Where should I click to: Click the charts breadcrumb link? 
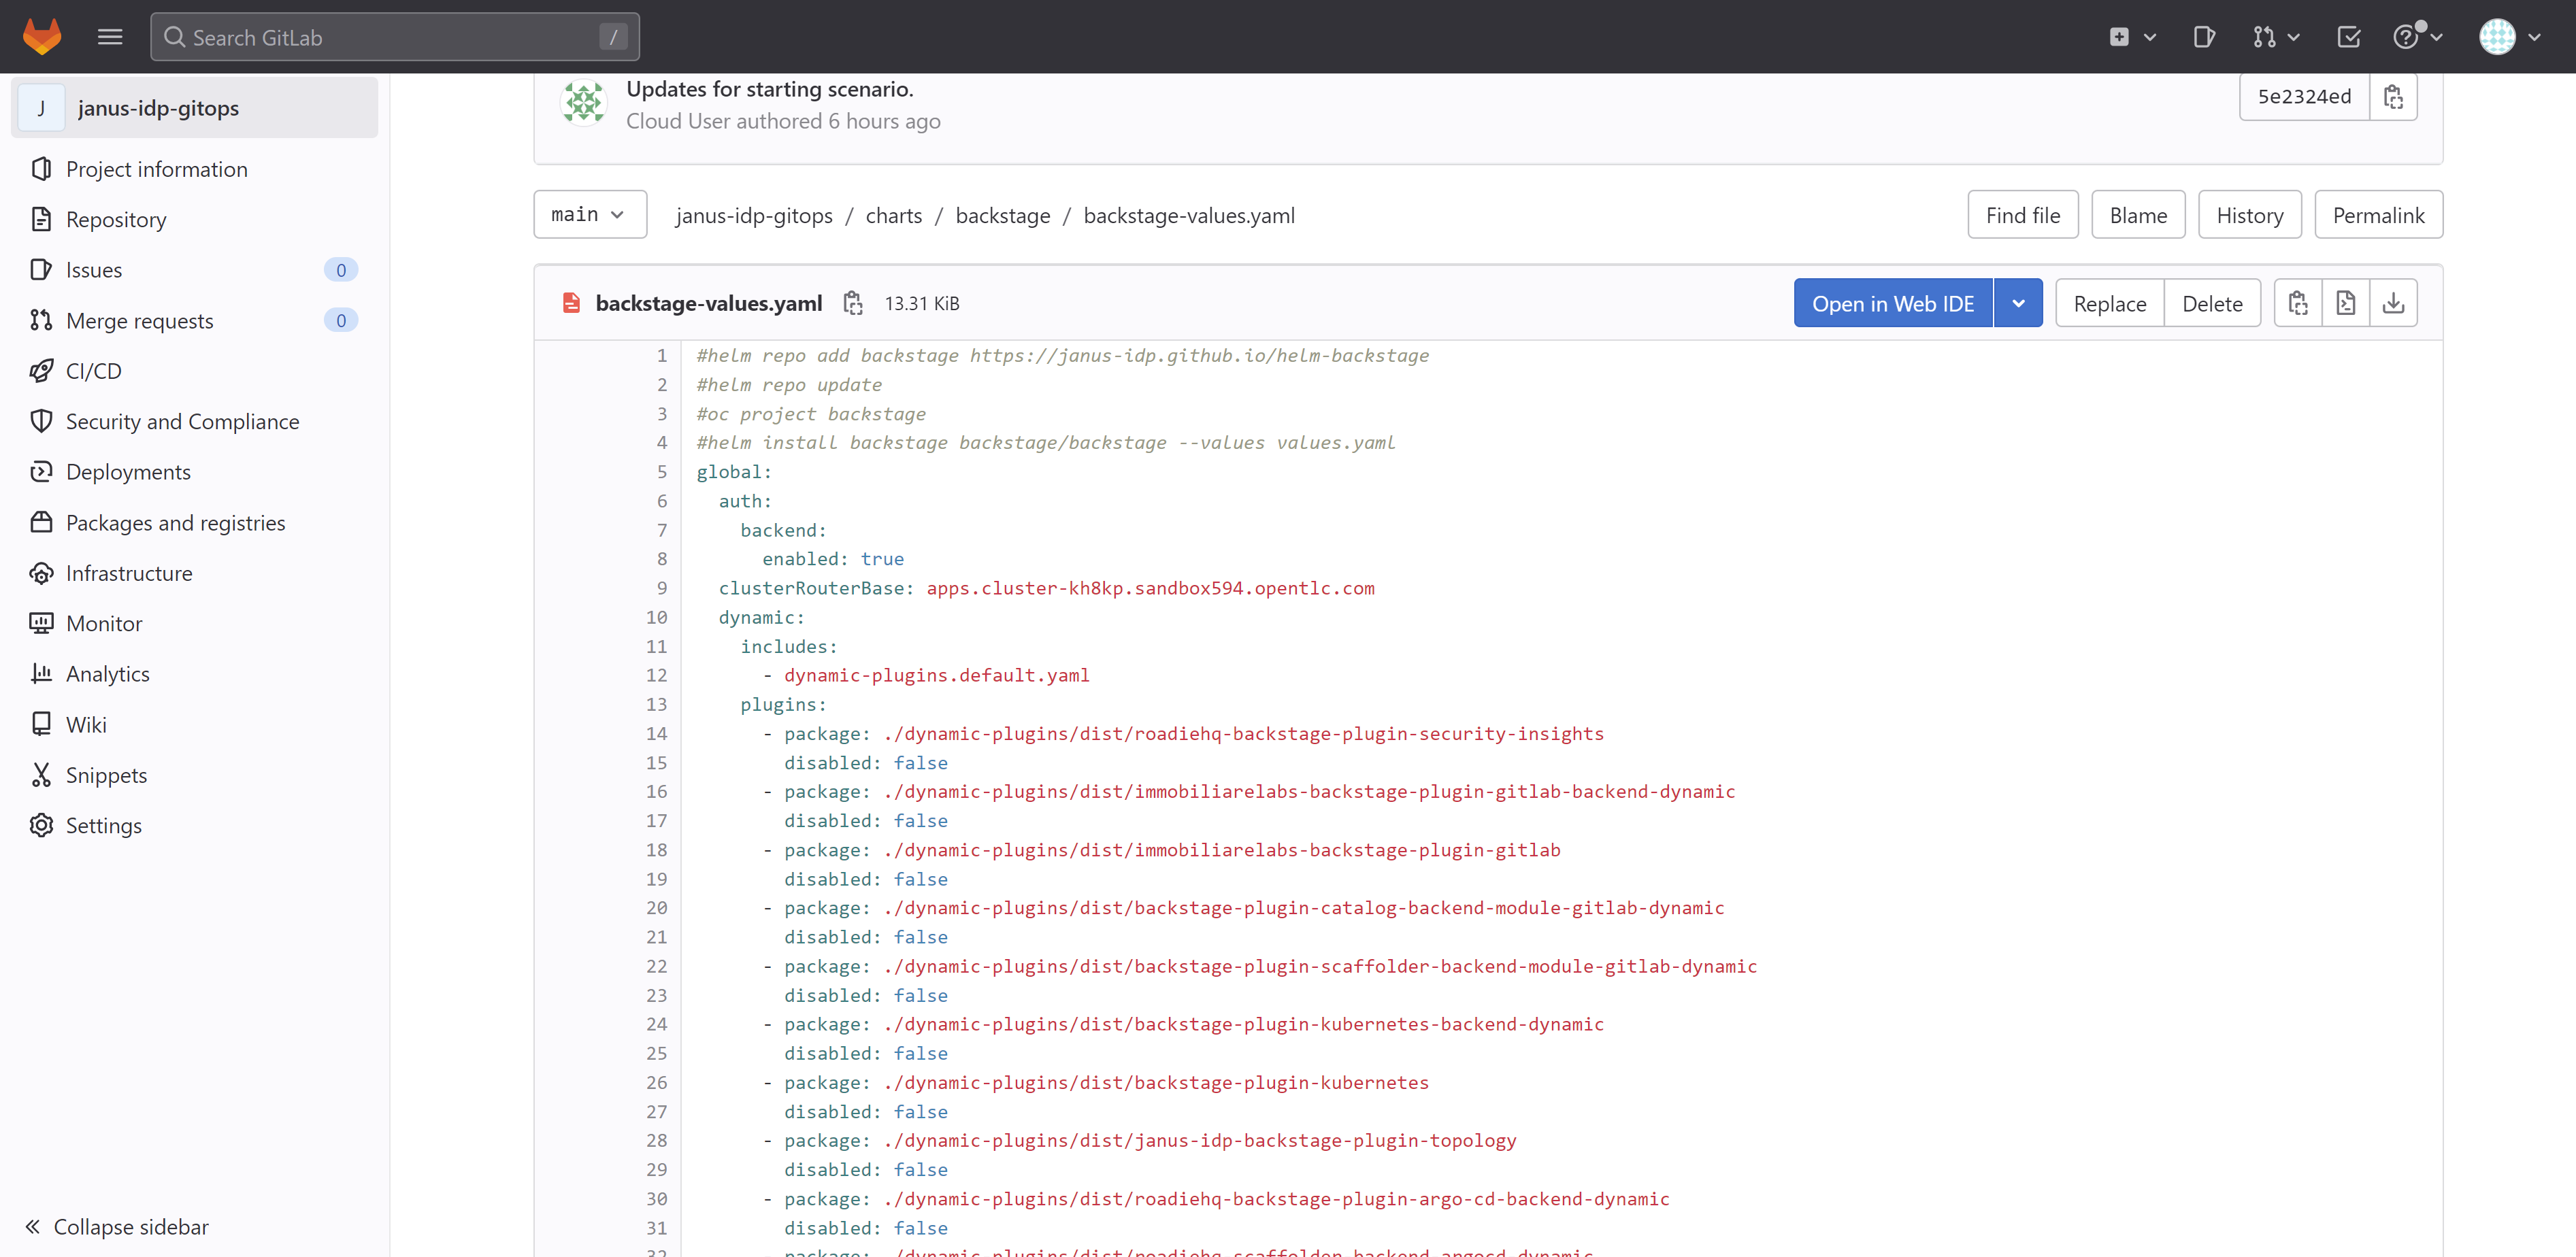coord(893,215)
